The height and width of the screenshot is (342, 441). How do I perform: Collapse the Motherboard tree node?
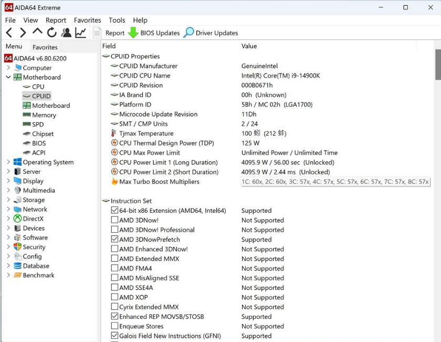tap(8, 77)
